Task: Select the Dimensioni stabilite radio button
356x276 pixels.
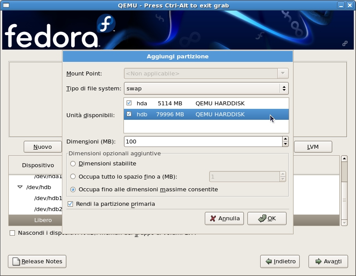Action: (x=73, y=164)
